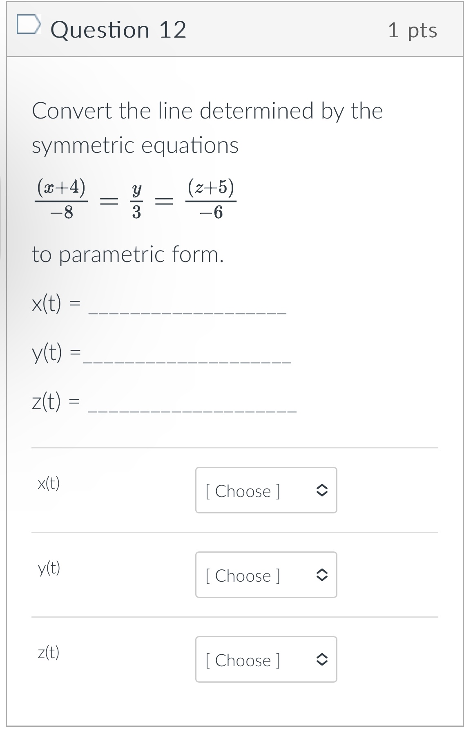Click the chevron arrows in the y(t) selector

click(x=322, y=576)
